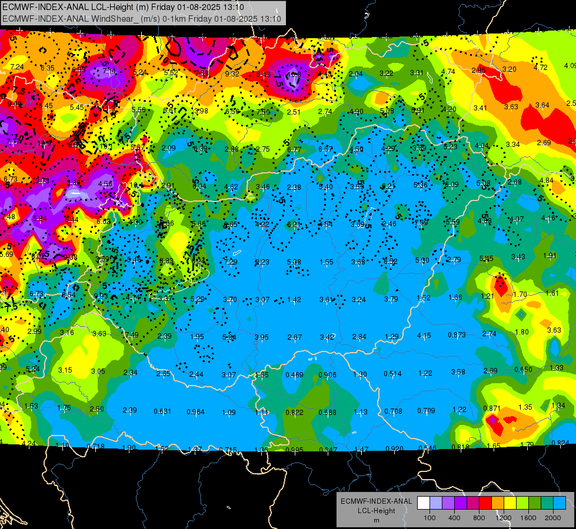576x529 pixels.
Task: Click the sky-blue legend color swatch
Action: pyautogui.click(x=560, y=503)
